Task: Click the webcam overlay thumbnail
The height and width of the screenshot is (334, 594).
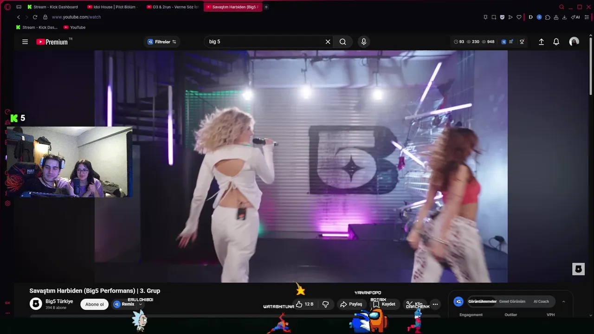Action: 70,162
